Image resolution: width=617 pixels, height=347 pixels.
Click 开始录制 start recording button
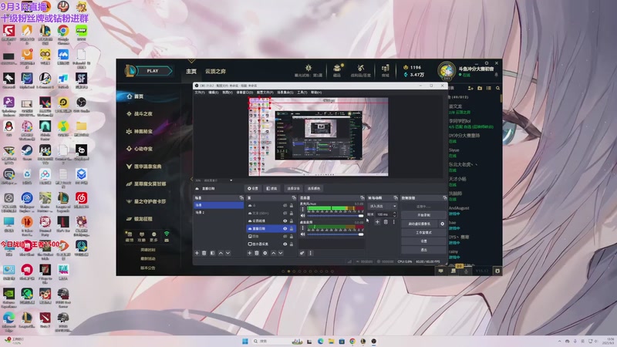(x=423, y=215)
